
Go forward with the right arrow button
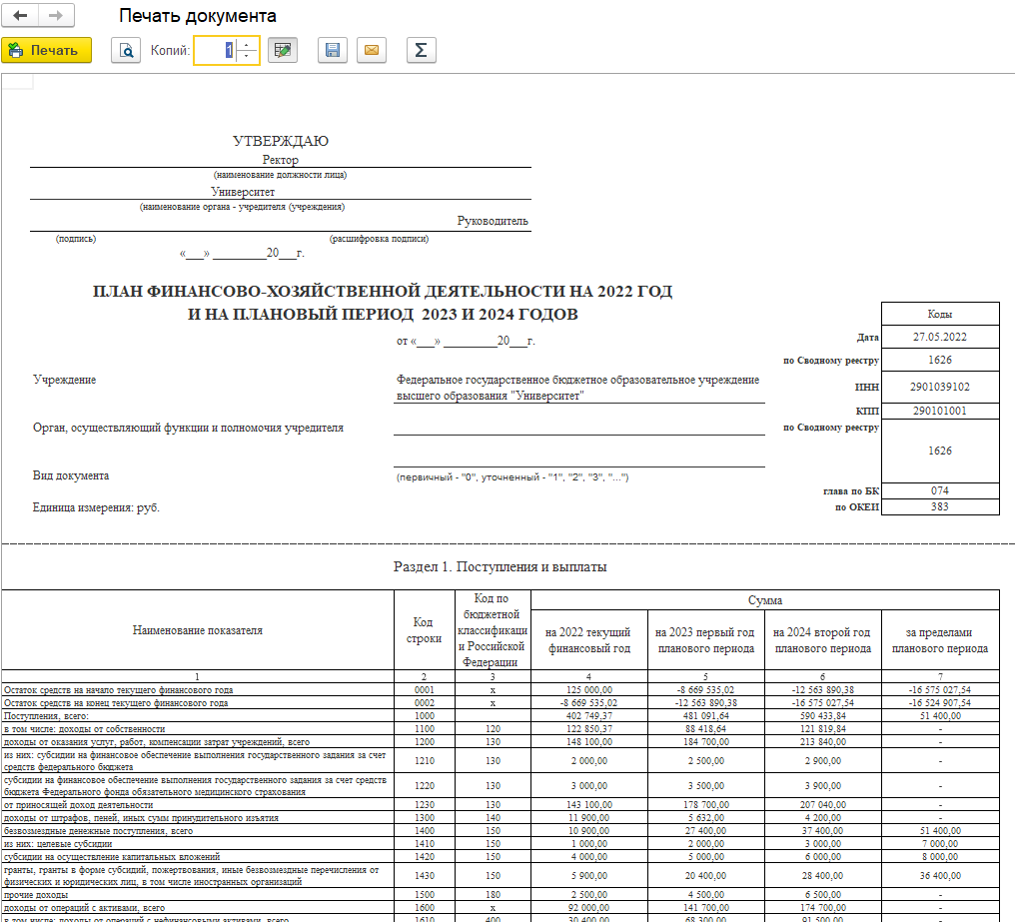56,16
